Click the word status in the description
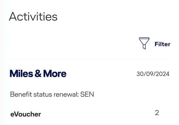179x125 pixels. click(x=43, y=94)
